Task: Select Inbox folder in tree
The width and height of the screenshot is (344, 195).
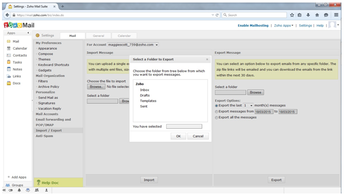Action: click(x=145, y=90)
